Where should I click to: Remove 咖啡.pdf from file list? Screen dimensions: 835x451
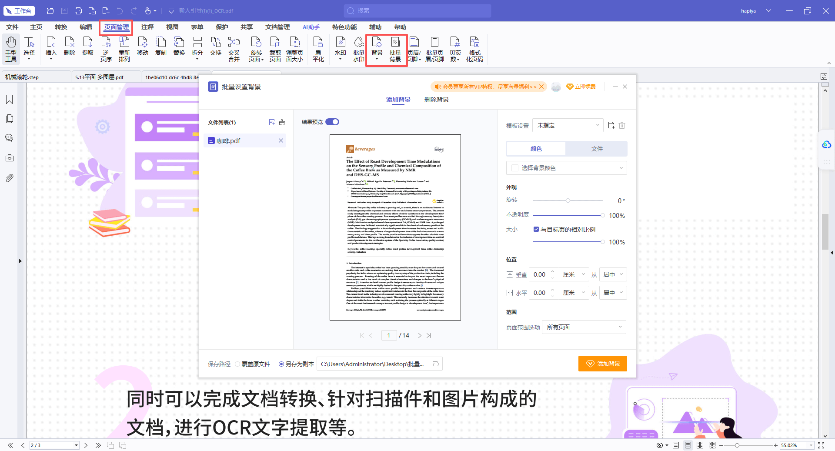(281, 140)
